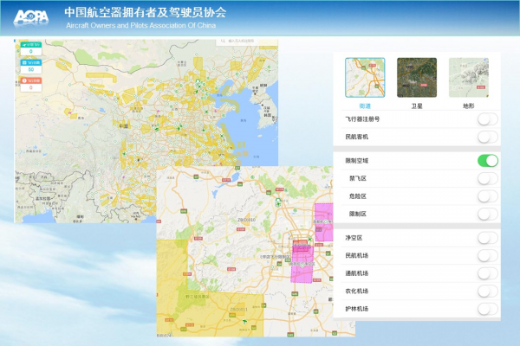Enable the 禁飞区 switch
The image size is (520, 346).
tap(487, 178)
